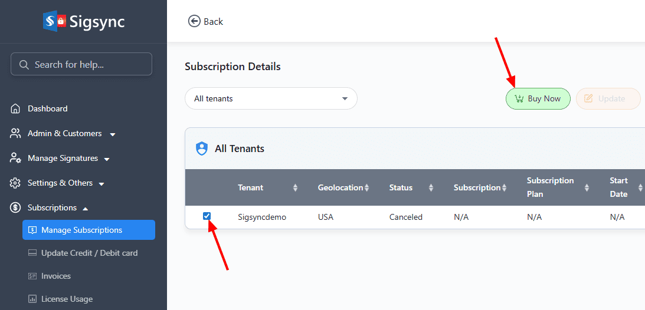
Task: Sort table by Status column
Action: 431,187
